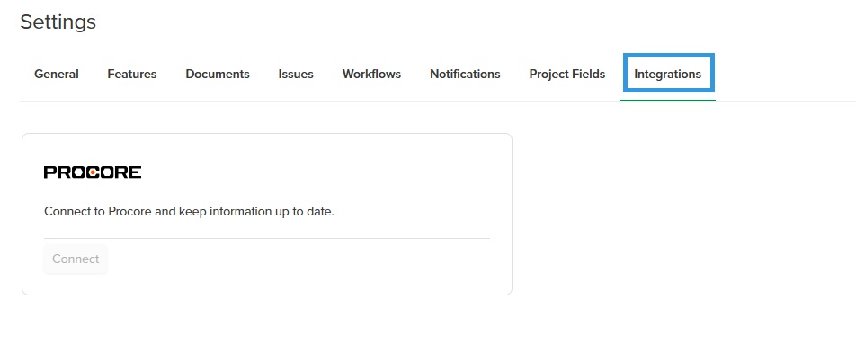This screenshot has height=343, width=856.
Task: Switch to the Features tab
Action: pos(132,75)
